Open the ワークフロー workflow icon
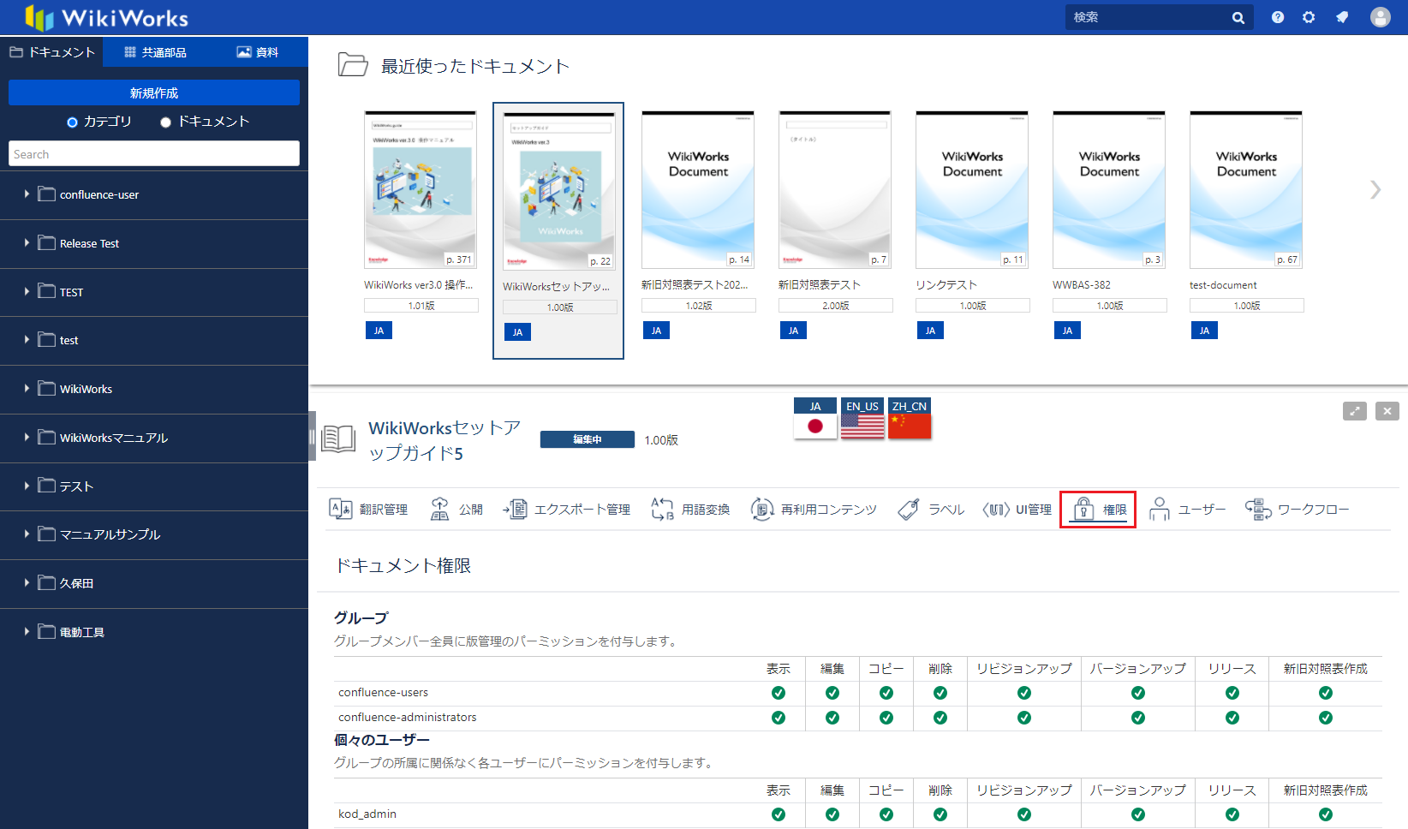1408x829 pixels. [x=1257, y=510]
